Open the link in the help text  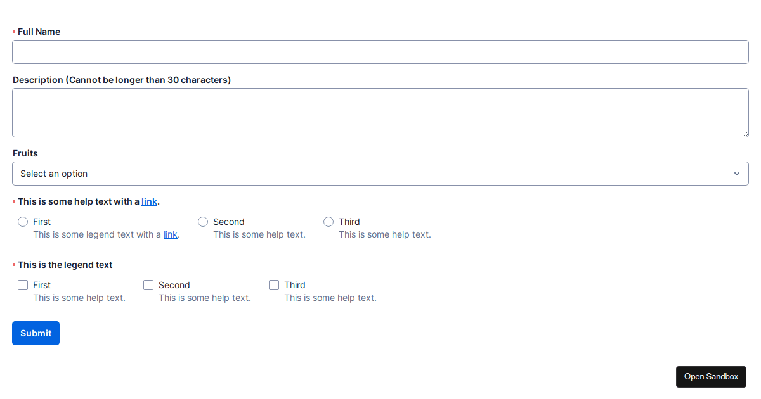[x=149, y=201]
